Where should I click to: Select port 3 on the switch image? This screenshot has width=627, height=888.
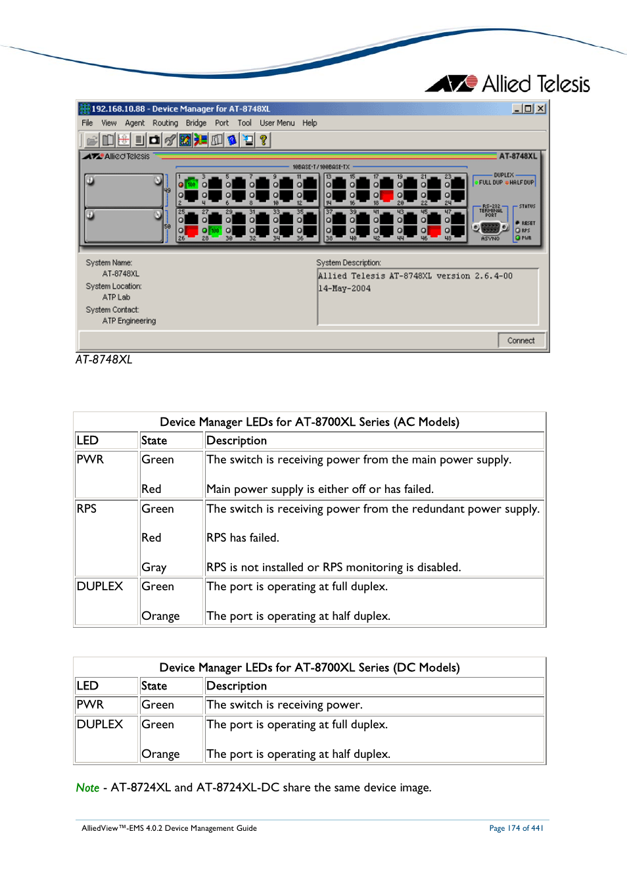click(215, 185)
